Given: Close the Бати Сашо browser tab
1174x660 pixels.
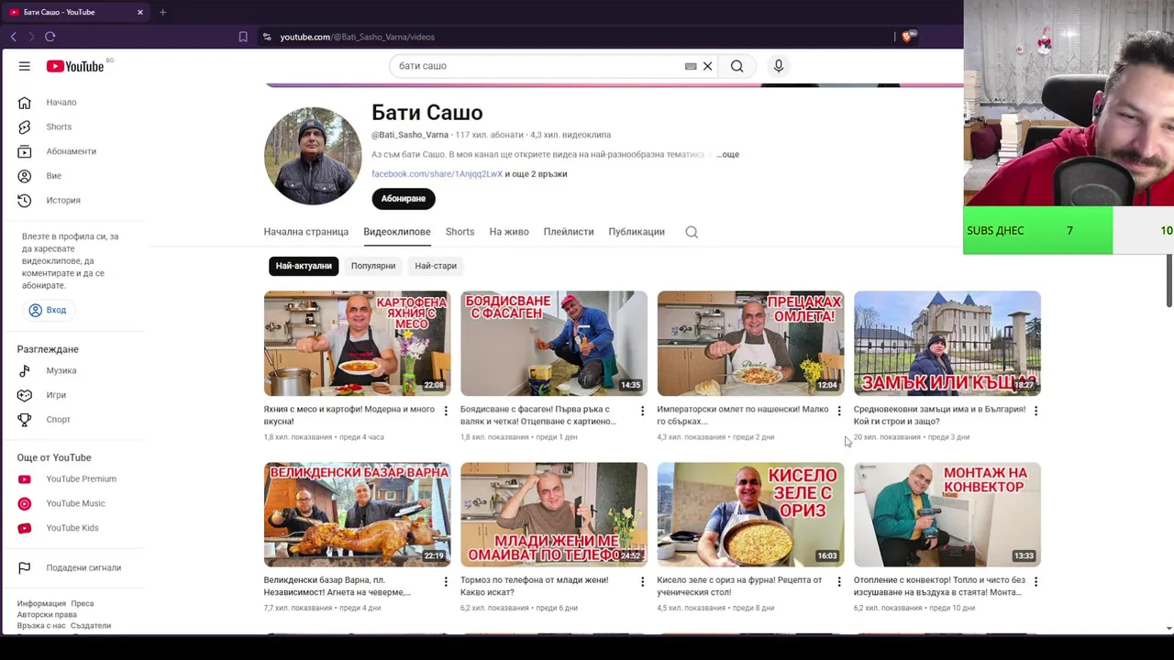Looking at the screenshot, I should point(140,12).
